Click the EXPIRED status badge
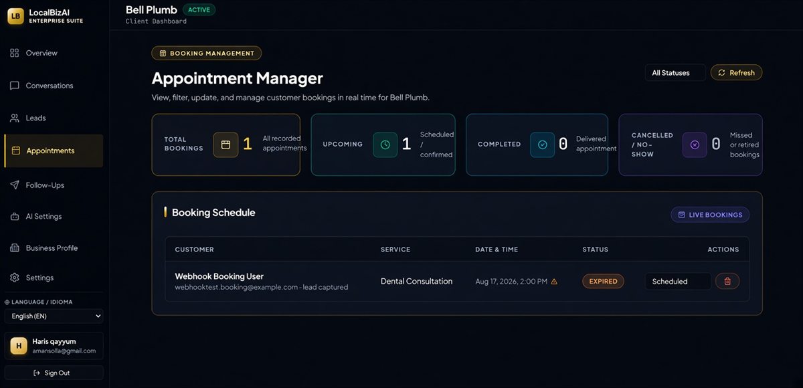Screen dimensions: 803x388 [x=603, y=282]
